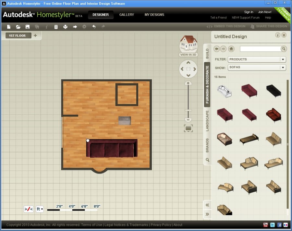Zoom in with plus button
Image resolution: width=292 pixels, height=231 pixels.
click(188, 83)
